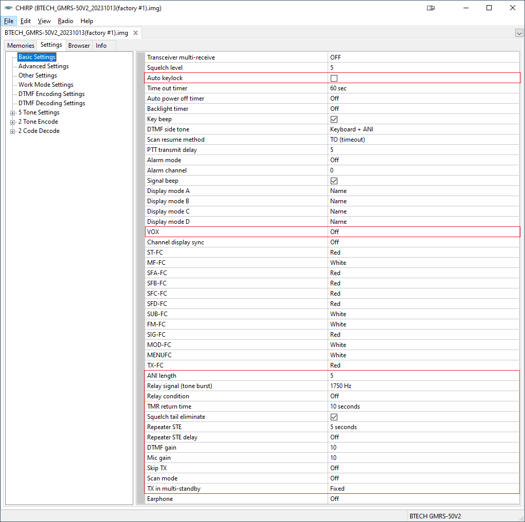Change the TX in multi-standby value
Image resolution: width=525 pixels, height=522 pixels.
point(423,489)
